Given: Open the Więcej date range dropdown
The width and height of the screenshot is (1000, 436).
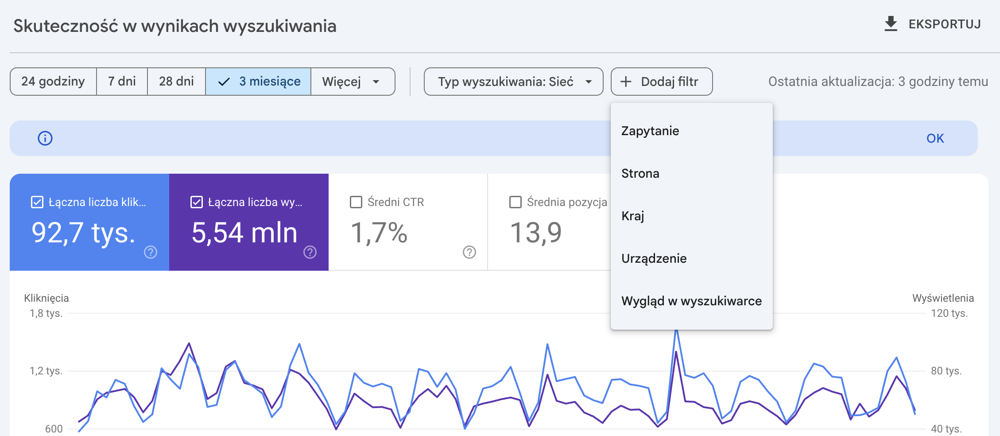Looking at the screenshot, I should [x=353, y=82].
